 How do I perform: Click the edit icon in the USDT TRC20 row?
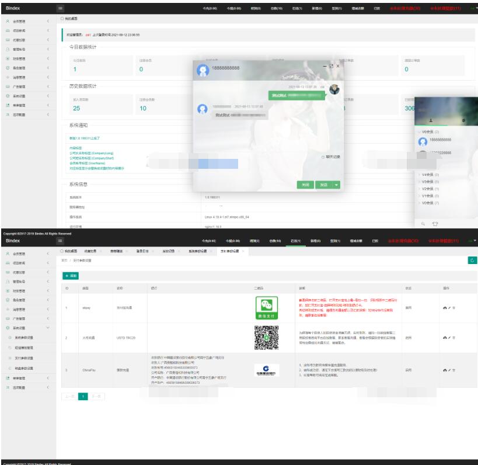click(x=449, y=337)
